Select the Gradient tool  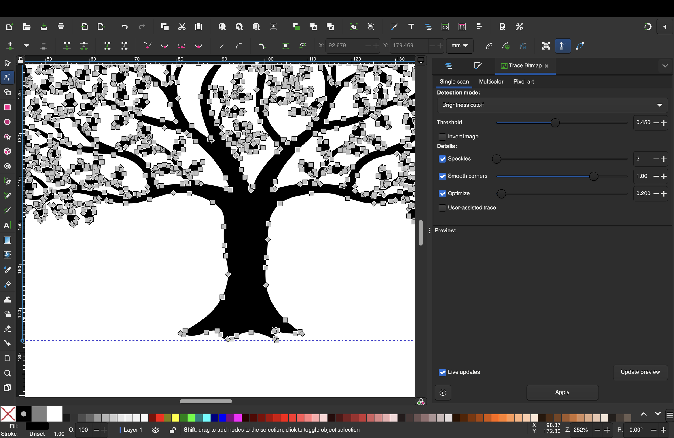pos(7,240)
